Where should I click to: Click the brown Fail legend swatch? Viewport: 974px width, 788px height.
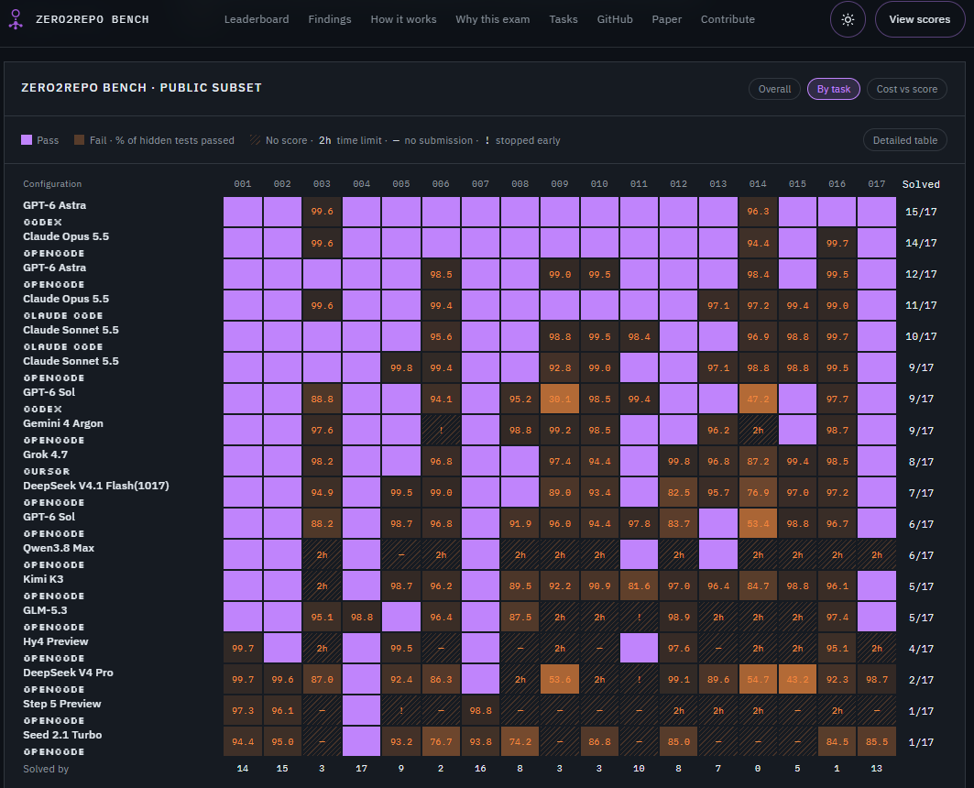[79, 140]
